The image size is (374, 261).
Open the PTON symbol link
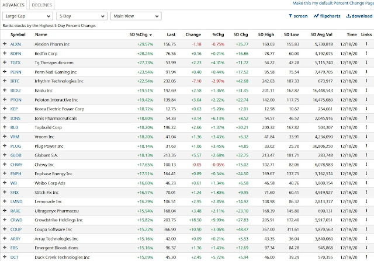pyautogui.click(x=16, y=100)
